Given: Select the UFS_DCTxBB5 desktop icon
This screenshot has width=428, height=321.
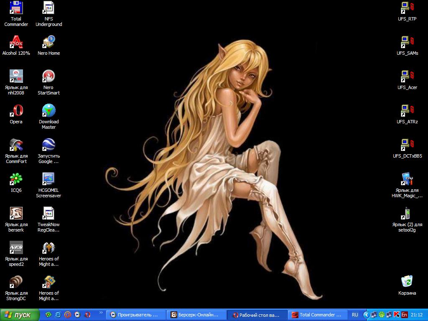Looking at the screenshot, I should [407, 148].
